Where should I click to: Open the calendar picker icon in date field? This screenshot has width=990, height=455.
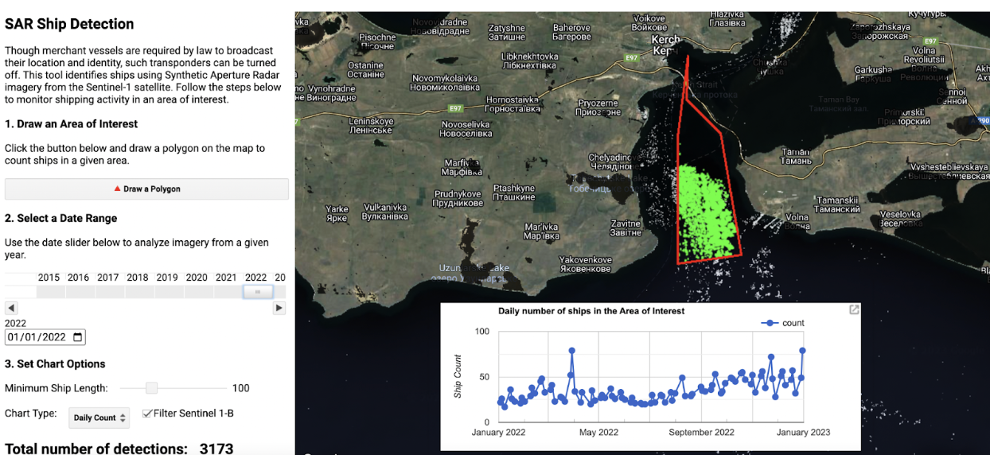tap(77, 337)
